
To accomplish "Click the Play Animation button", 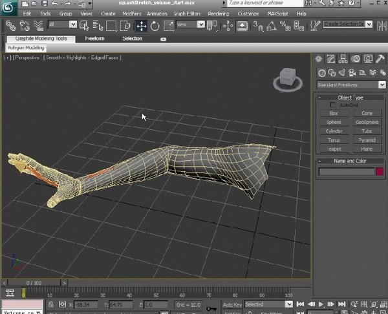I will pos(321,304).
